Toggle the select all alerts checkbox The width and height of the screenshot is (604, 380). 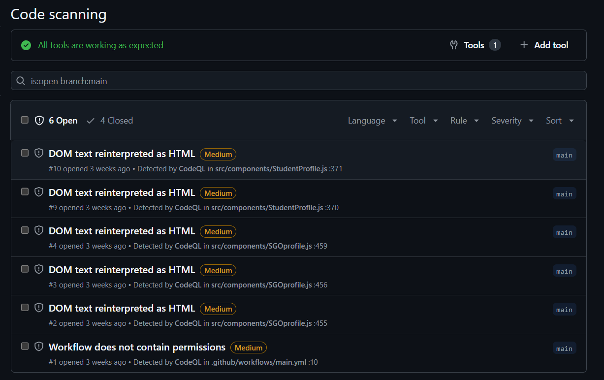click(25, 120)
